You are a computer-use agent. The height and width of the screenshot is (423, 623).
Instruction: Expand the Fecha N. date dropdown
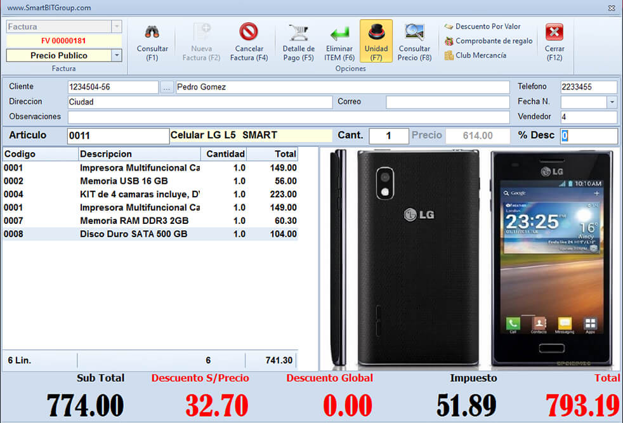[x=612, y=102]
